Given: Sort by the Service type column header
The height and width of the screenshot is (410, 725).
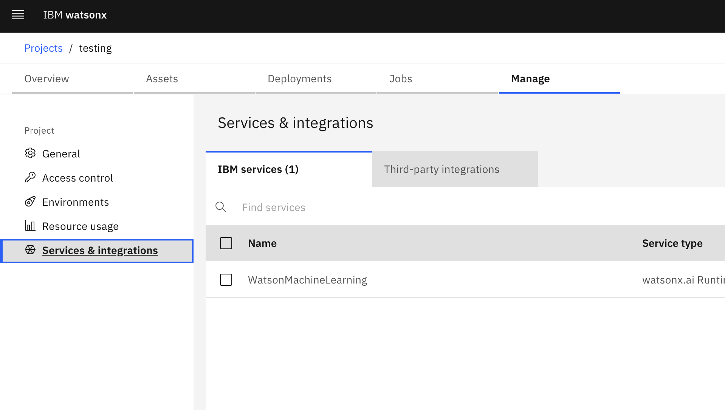Looking at the screenshot, I should click(x=672, y=243).
